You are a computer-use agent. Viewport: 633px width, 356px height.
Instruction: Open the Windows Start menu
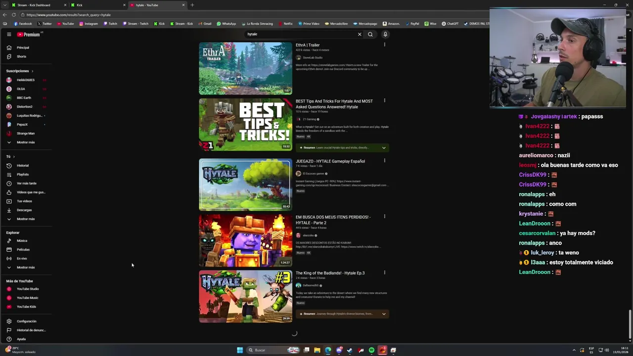[x=240, y=350]
